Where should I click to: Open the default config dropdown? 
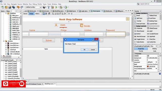pyautogui.click(x=40, y=7)
